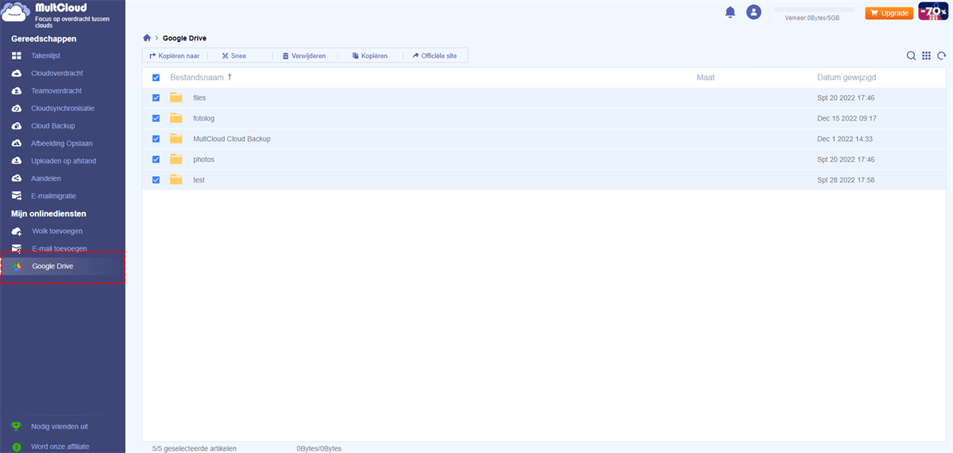Click Kopiëren naar toolbar button
This screenshot has height=453, width=953.
(174, 56)
